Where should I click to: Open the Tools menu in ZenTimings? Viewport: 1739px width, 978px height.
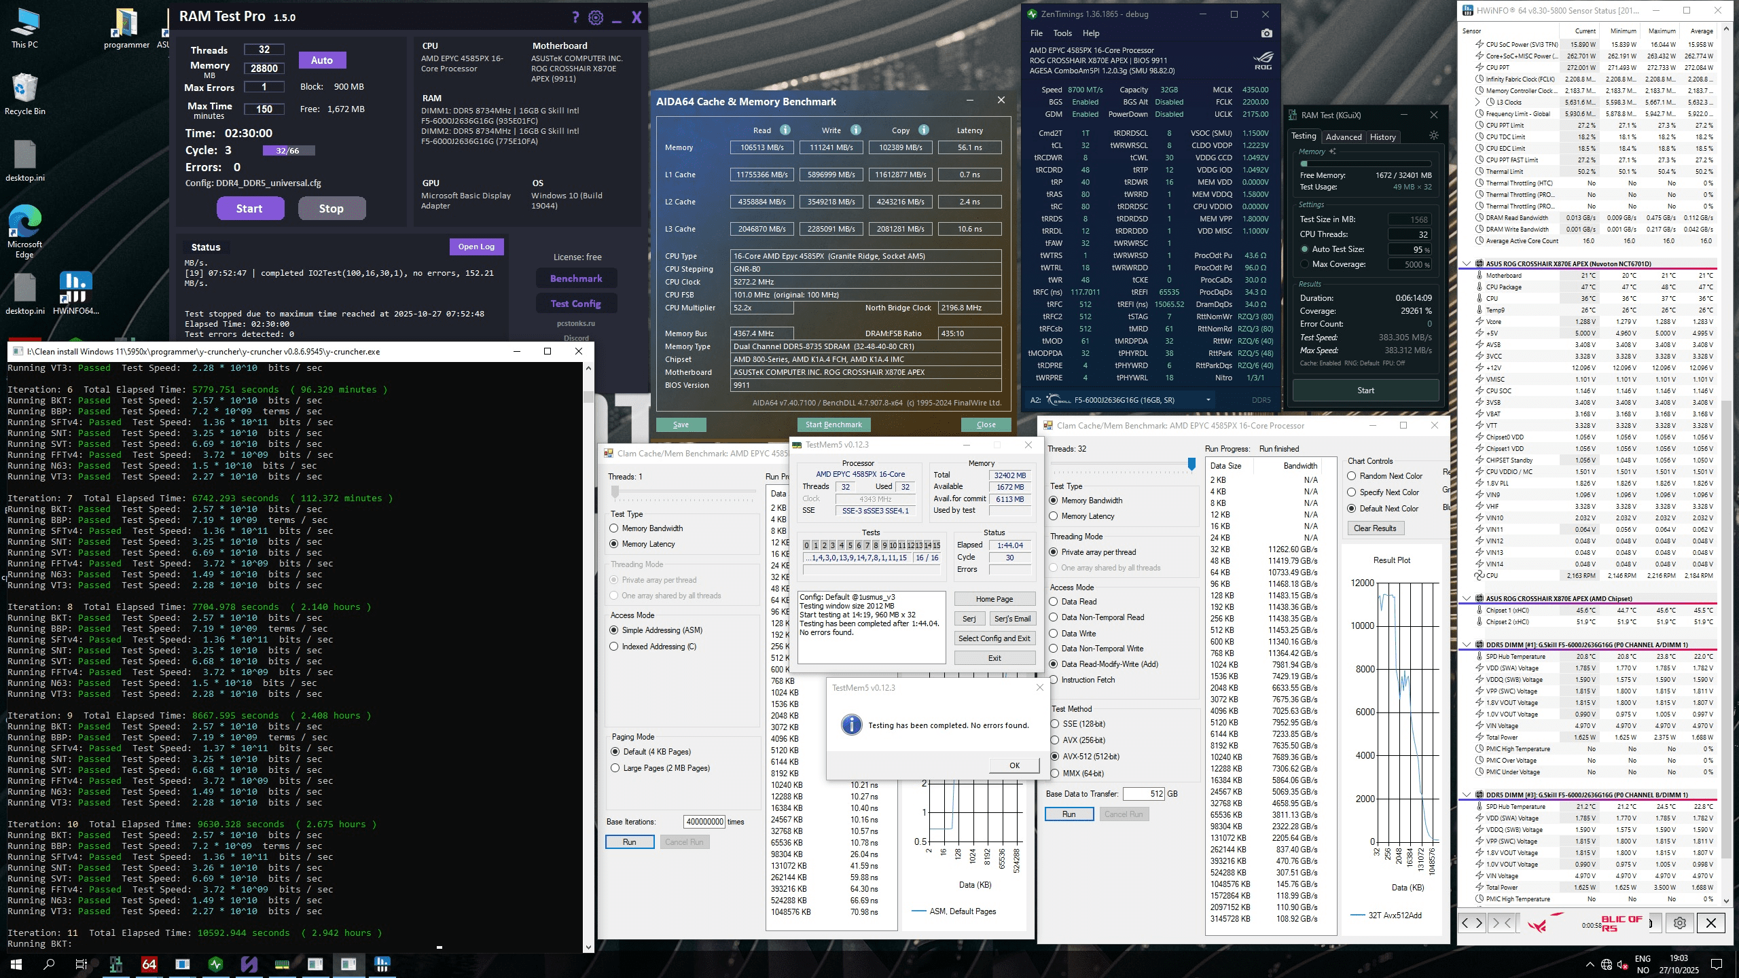(x=1062, y=33)
